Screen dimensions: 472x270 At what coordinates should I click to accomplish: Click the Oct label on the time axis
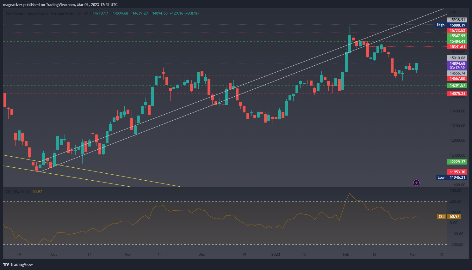pos(54,255)
